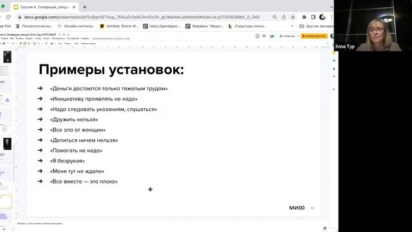Image resolution: width=412 pixels, height=232 pixels.
Task: Click the Google Meet camera icon
Action: [x=272, y=36]
